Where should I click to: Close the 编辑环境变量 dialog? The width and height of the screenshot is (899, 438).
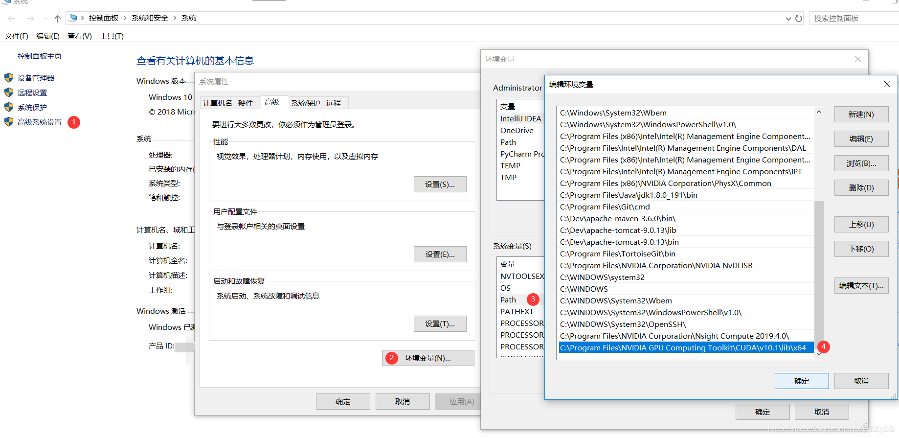tap(887, 84)
